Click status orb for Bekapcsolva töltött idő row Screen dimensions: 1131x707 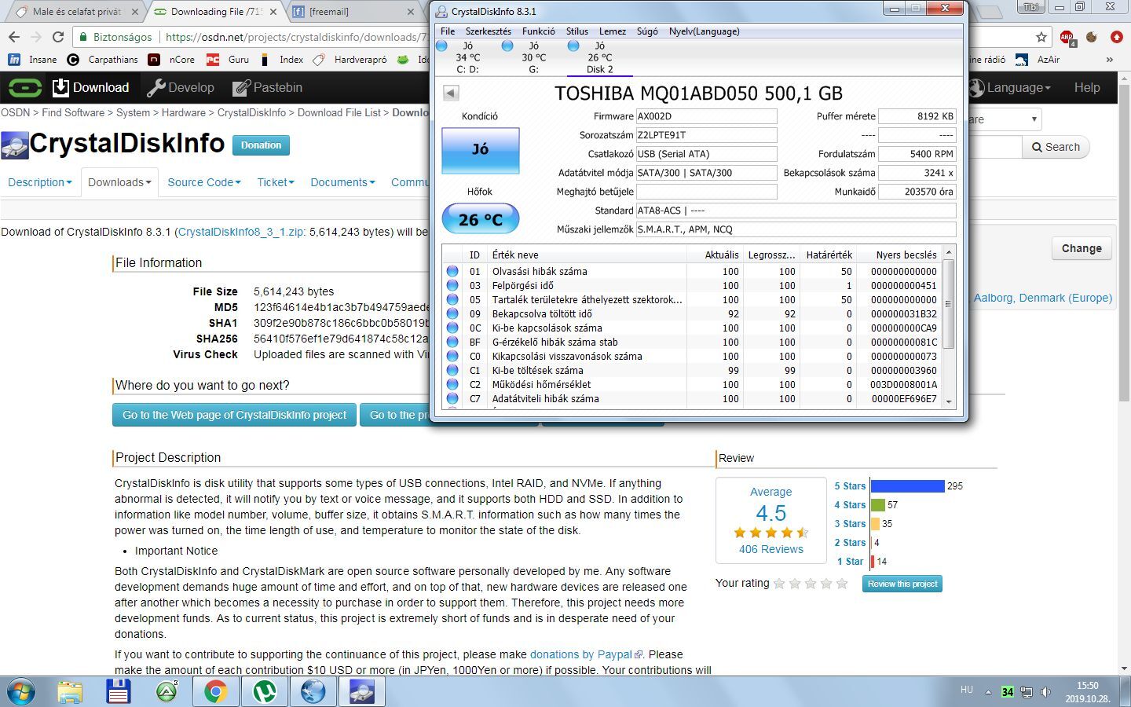[452, 313]
